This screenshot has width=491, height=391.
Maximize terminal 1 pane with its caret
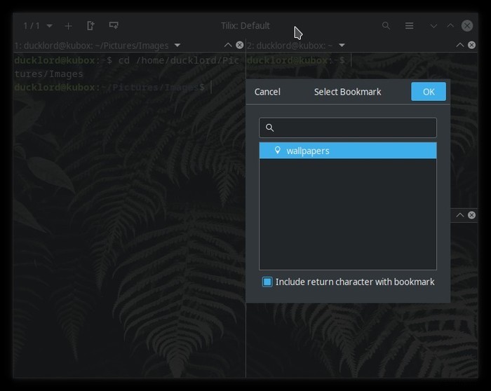[228, 46]
